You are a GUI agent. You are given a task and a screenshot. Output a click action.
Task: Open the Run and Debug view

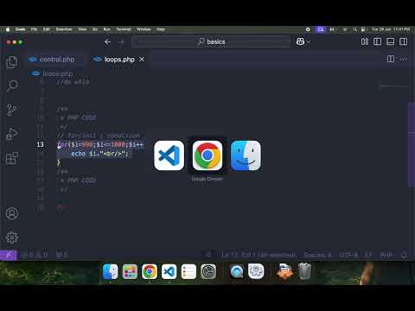click(12, 134)
